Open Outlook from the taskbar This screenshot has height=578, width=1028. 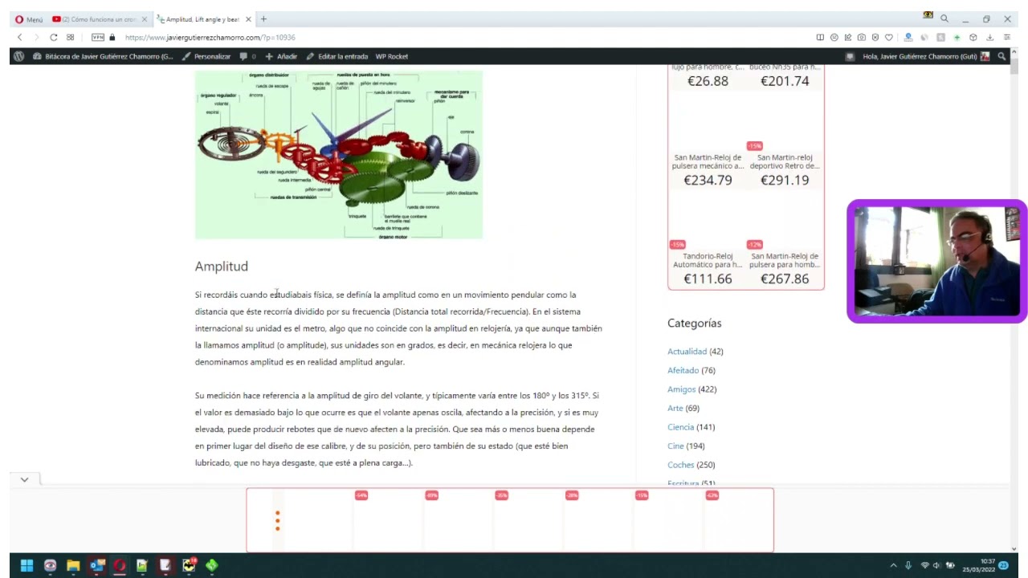point(97,565)
